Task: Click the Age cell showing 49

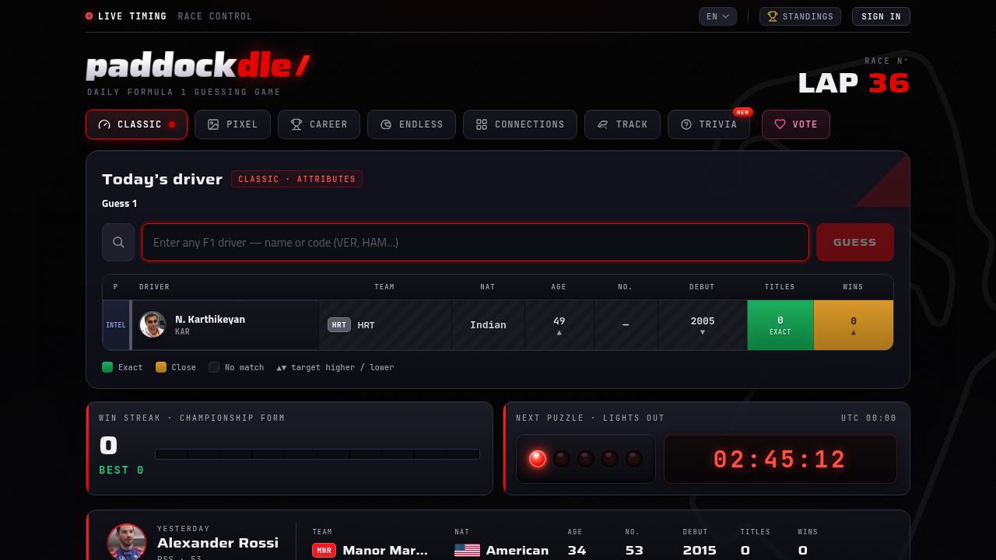Action: coord(559,325)
